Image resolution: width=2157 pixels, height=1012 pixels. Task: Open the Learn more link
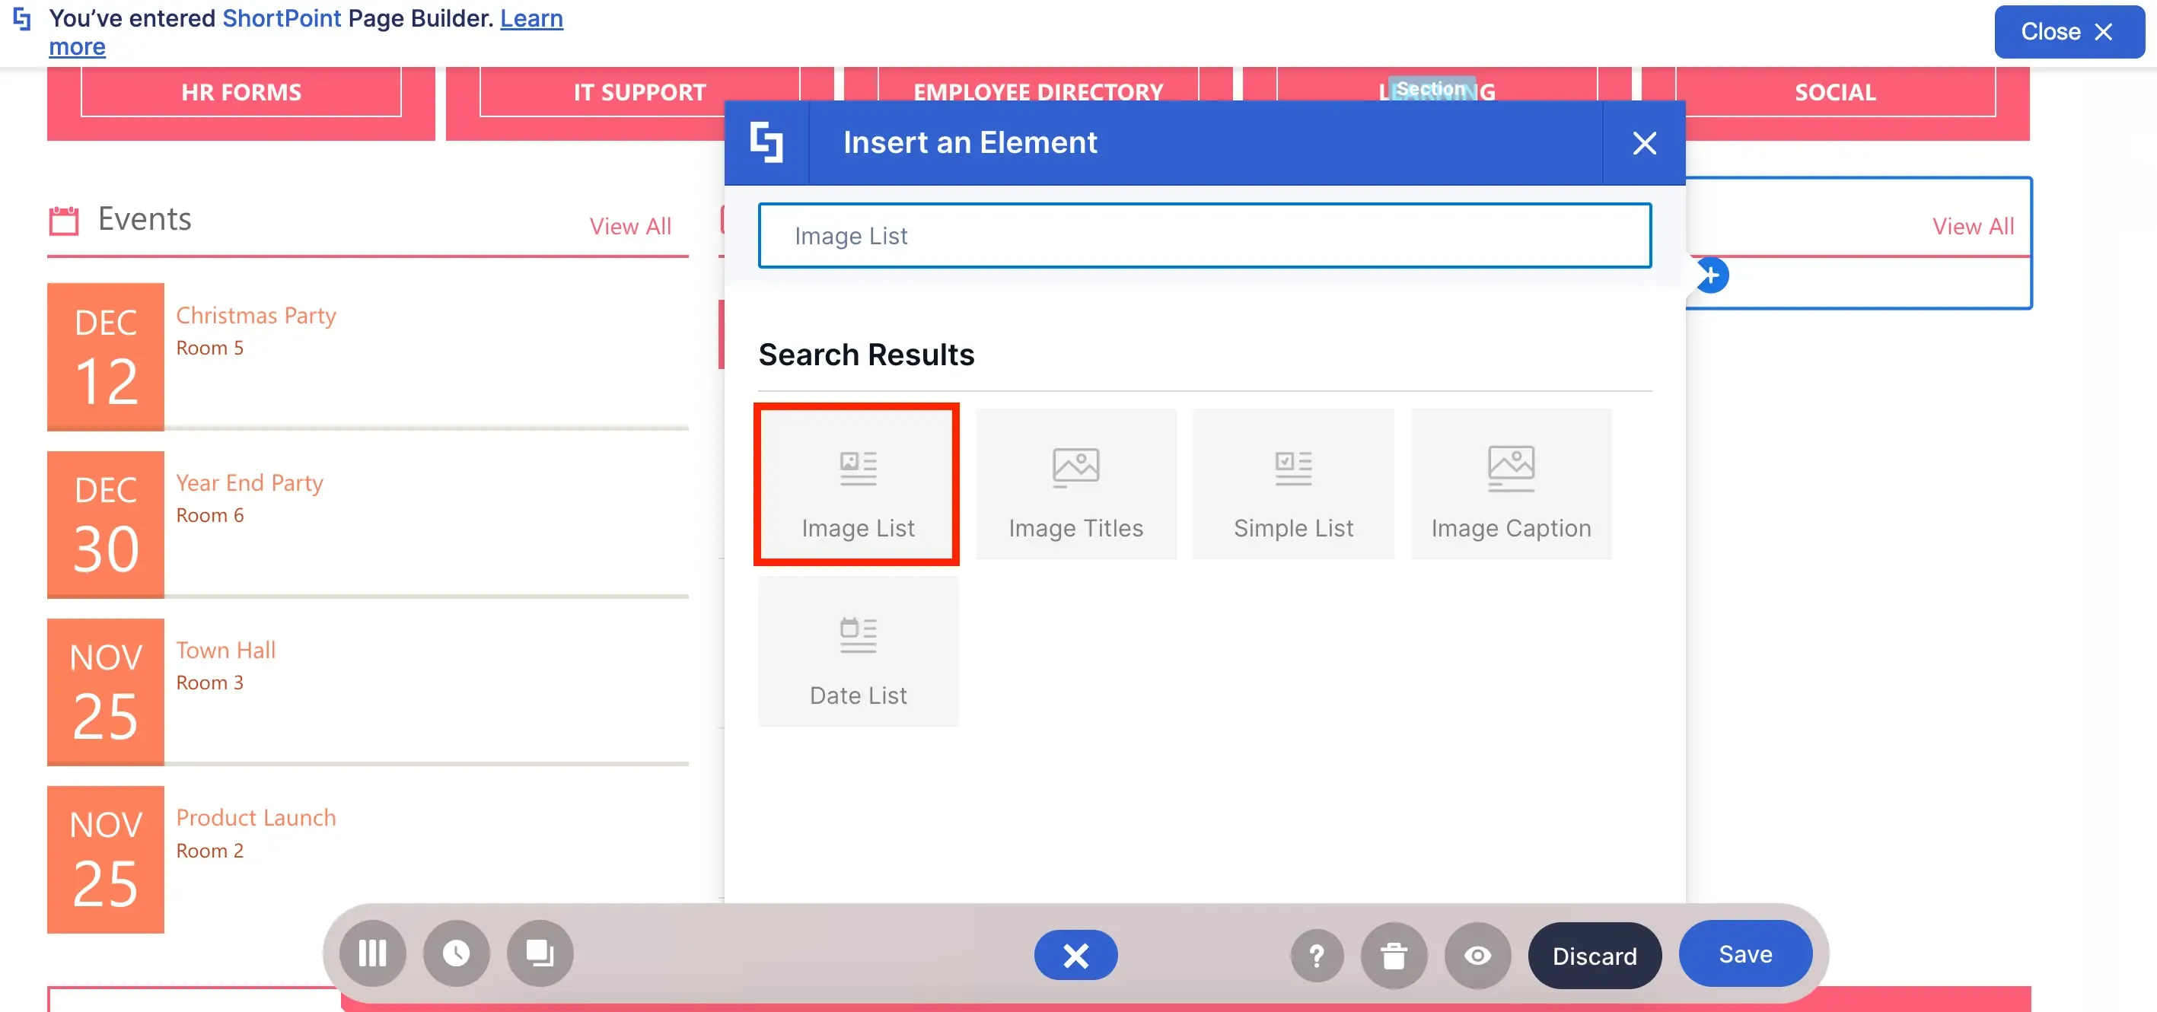(x=306, y=32)
